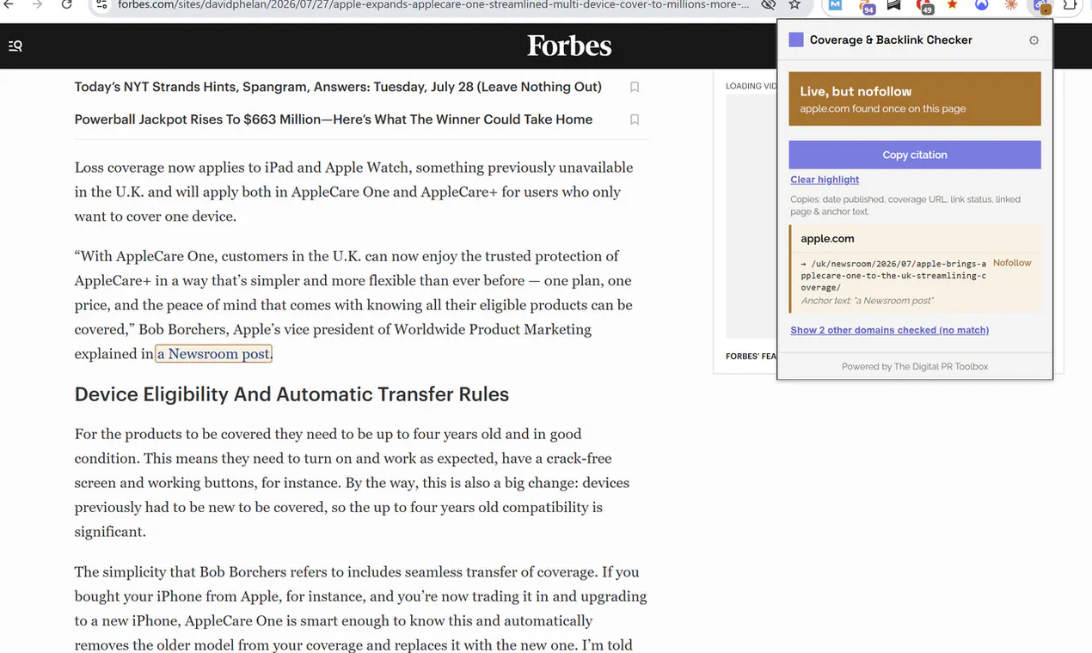Click the orange starburst extension icon
The width and height of the screenshot is (1092, 653).
click(x=1011, y=5)
